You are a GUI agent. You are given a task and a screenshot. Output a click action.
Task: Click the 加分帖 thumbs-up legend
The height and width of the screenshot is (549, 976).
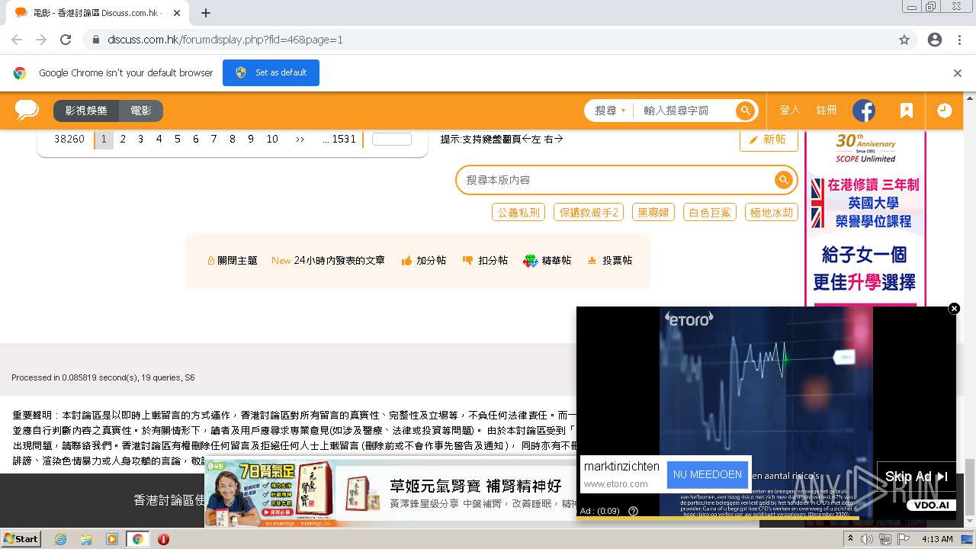coord(423,261)
